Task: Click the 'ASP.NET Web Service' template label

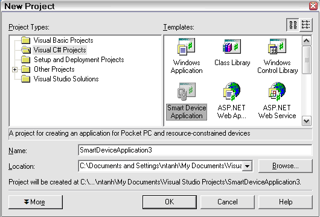Action: click(x=277, y=112)
